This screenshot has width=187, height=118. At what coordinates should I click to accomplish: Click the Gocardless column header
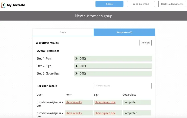(129, 95)
